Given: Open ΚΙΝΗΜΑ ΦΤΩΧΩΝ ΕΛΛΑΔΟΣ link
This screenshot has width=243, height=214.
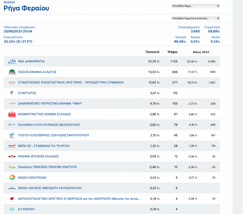Looking at the screenshot, I should (x=39, y=156).
